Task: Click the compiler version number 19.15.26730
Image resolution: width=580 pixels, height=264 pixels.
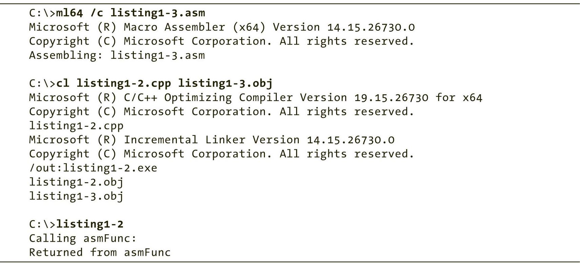Action: (x=391, y=97)
